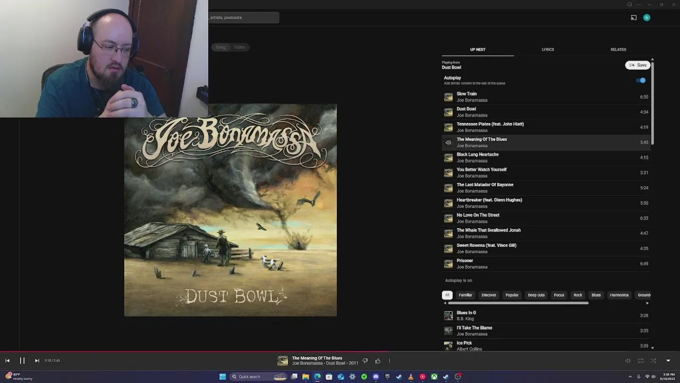Click the Prisoner track thumbnail
This screenshot has width=680, height=383.
click(448, 263)
